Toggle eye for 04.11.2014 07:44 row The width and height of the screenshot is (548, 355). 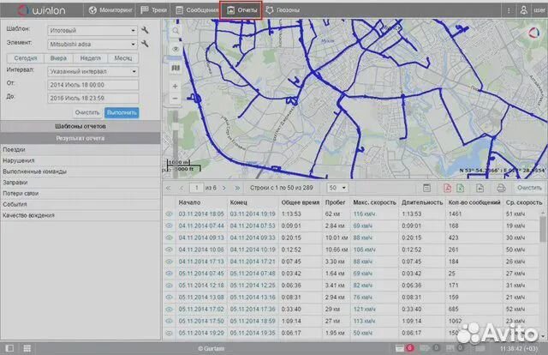point(169,226)
